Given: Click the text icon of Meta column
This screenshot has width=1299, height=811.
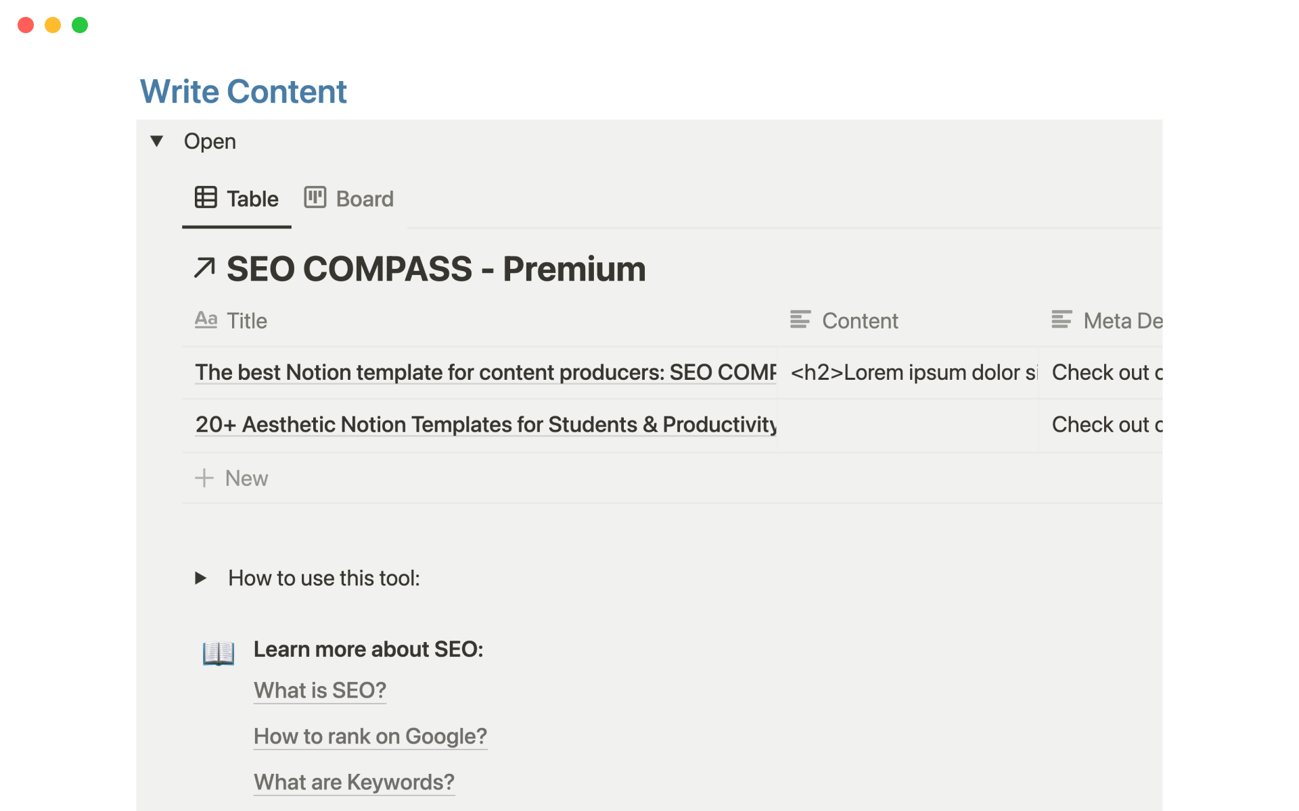Looking at the screenshot, I should coord(1061,320).
